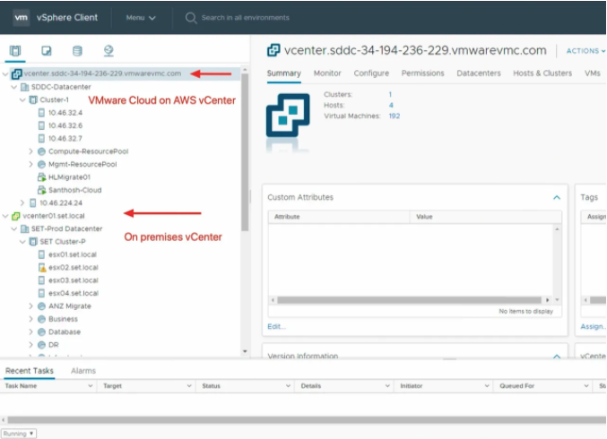Switch to Hosts & Clusters tab

[542, 73]
